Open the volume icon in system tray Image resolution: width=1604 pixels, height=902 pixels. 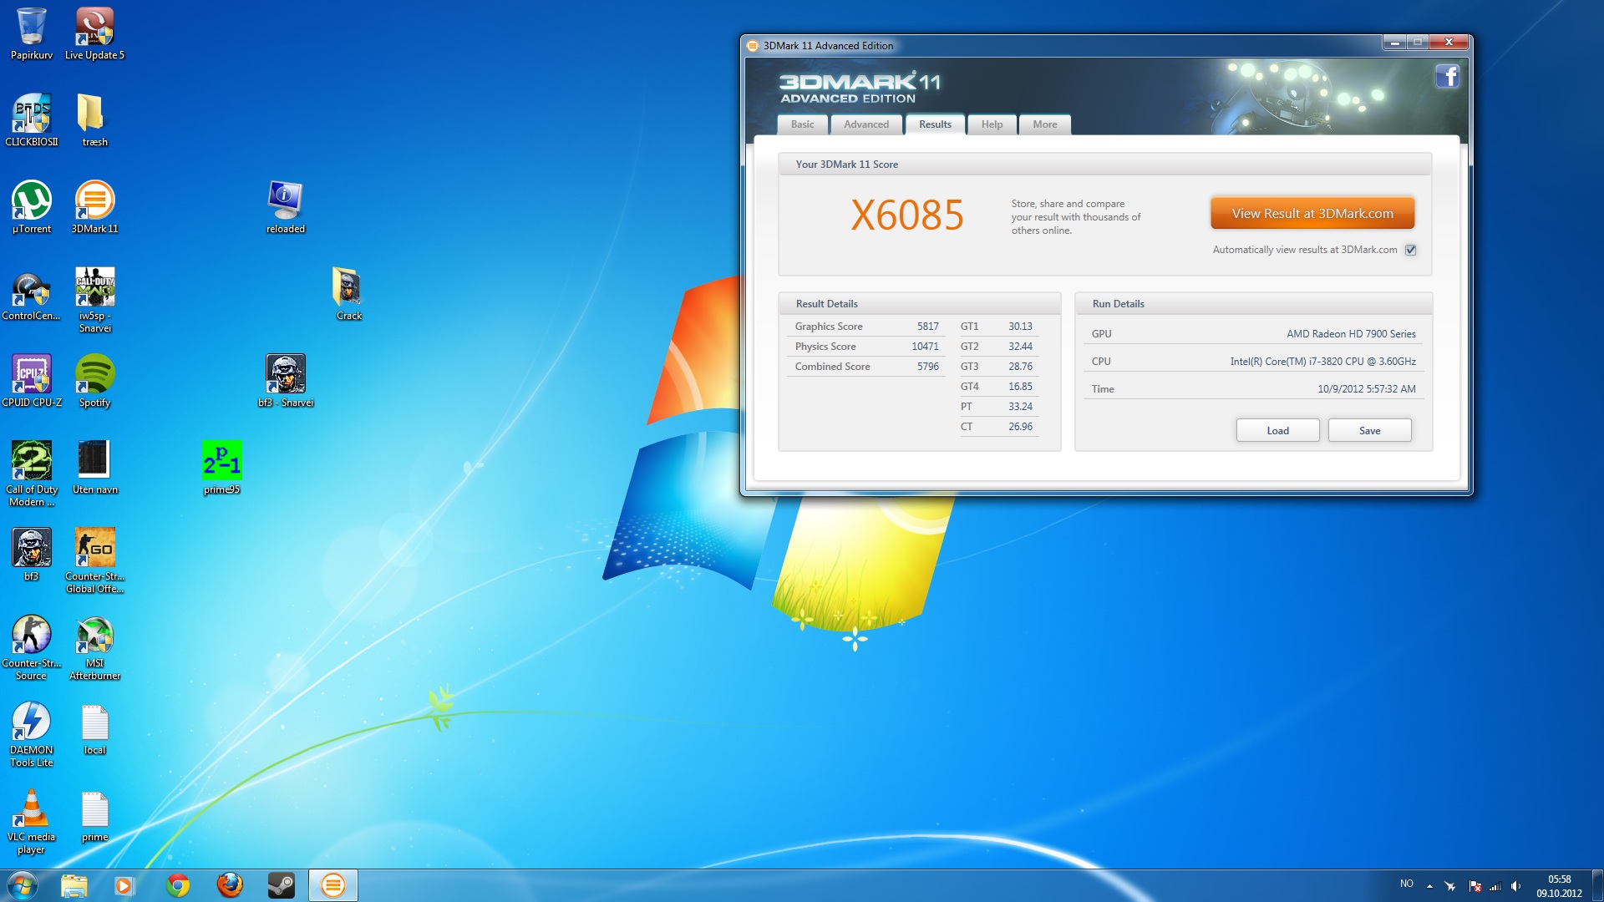click(x=1515, y=885)
